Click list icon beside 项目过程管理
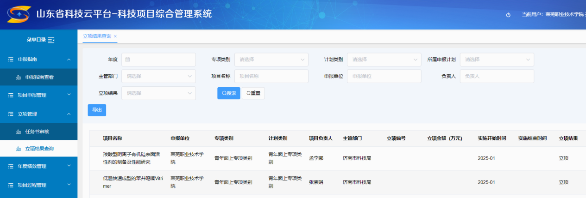Viewport: 586px width, 198px height. click(x=11, y=186)
